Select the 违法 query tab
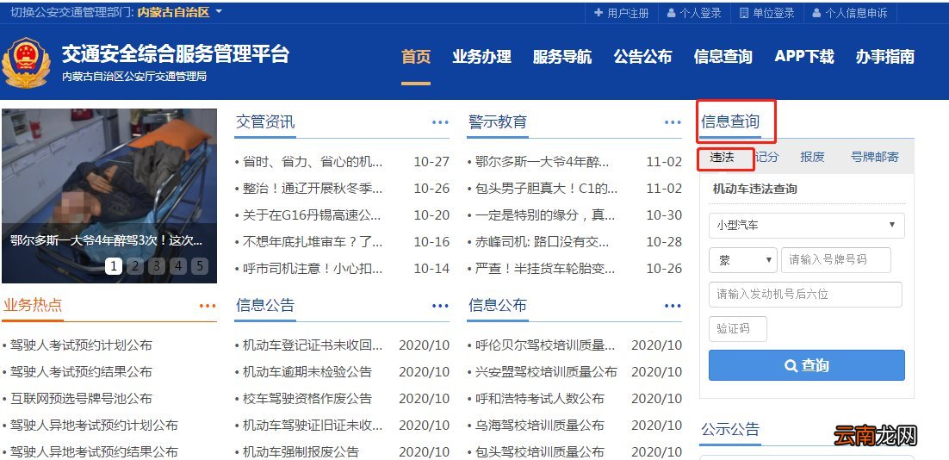Screen dimensions: 949x460 722,158
